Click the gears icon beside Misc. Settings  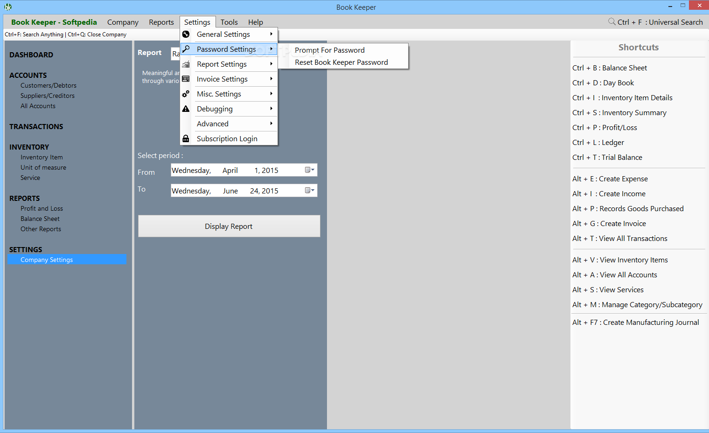tap(186, 94)
